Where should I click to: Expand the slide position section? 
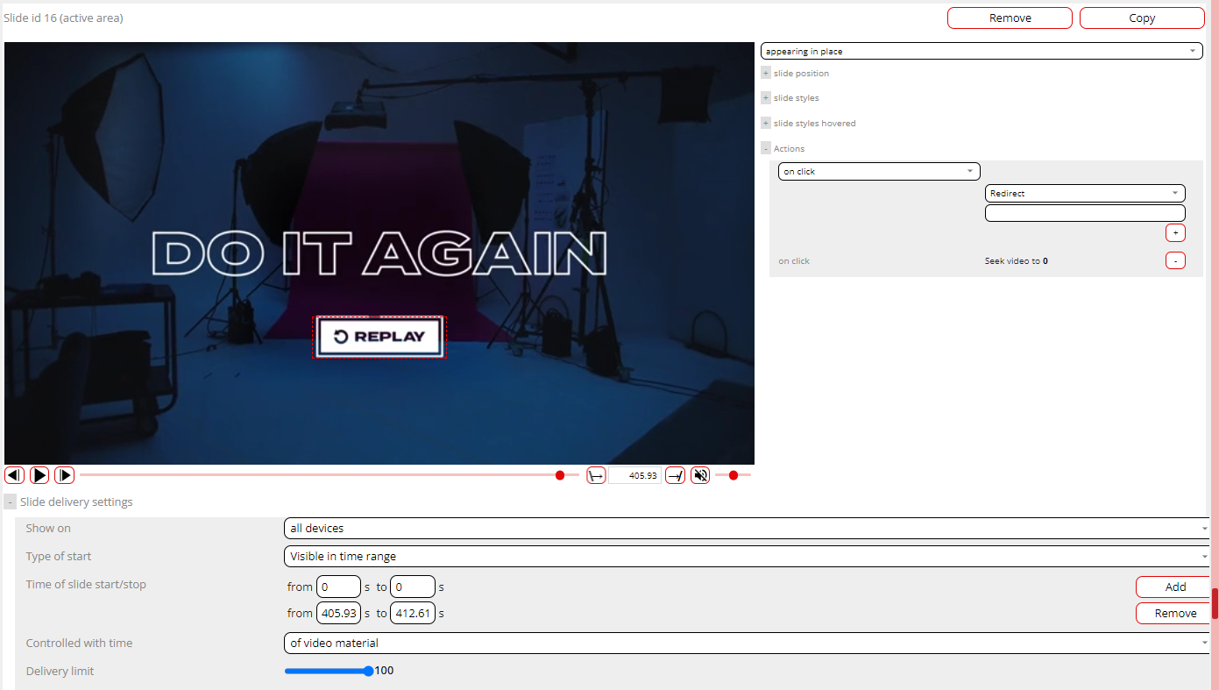tap(766, 74)
